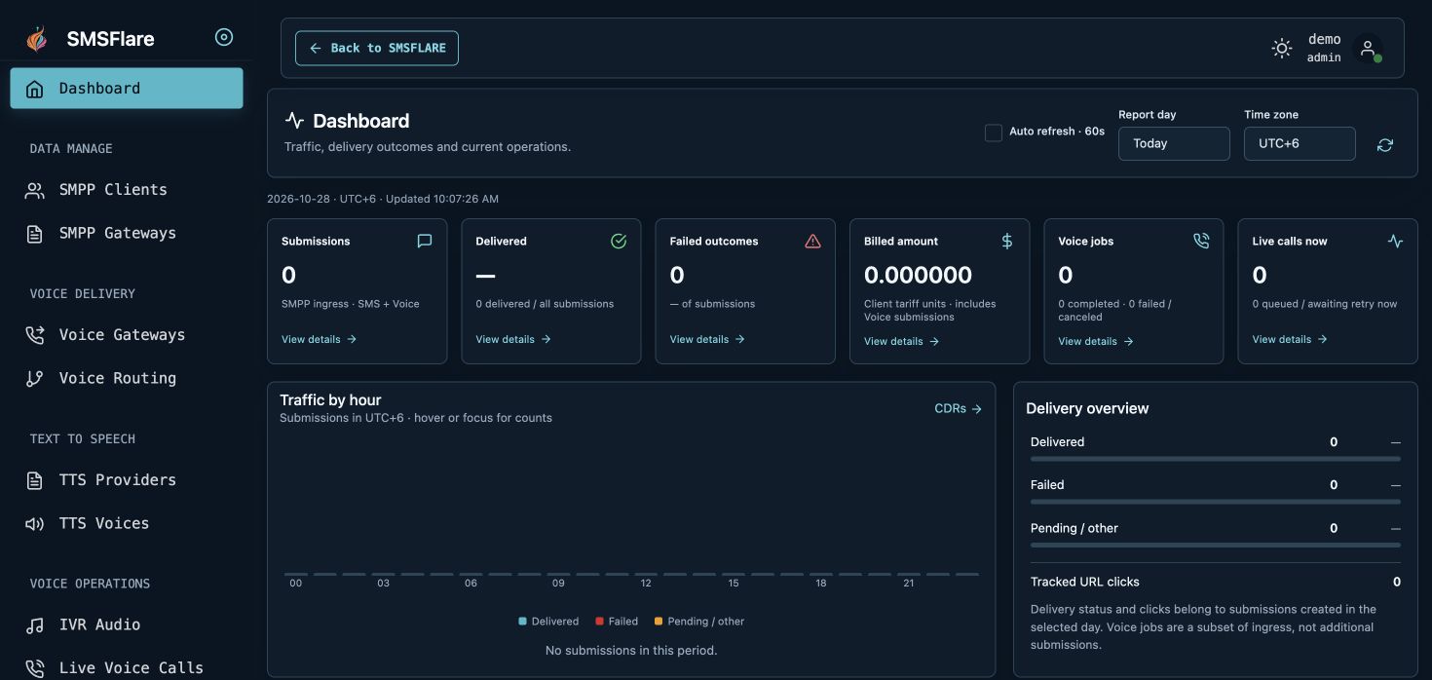Click the Voice Routing branch icon
Viewport: 1432px width, 680px height.
(35, 379)
